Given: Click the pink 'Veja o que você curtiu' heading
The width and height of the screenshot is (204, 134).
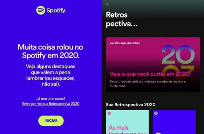Looking at the screenshot, I should click(x=150, y=74).
